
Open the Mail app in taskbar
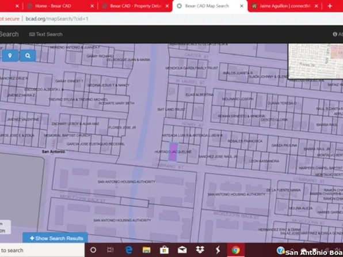(182, 250)
